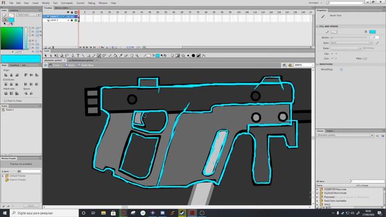Select the Saturation radio button
The width and height of the screenshot is (386, 217).
30,32
